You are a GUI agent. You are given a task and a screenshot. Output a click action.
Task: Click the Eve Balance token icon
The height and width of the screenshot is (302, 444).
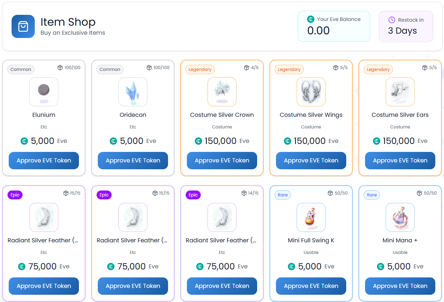click(310, 19)
